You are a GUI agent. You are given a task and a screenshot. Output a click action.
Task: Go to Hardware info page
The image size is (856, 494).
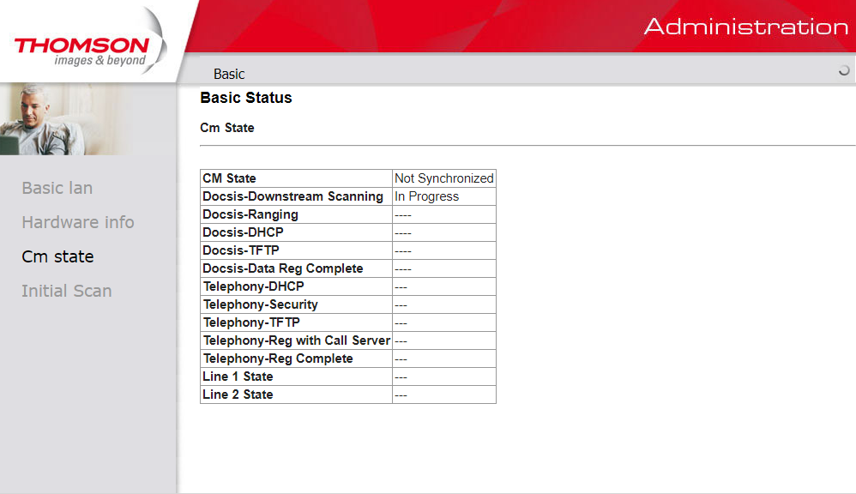(x=78, y=222)
